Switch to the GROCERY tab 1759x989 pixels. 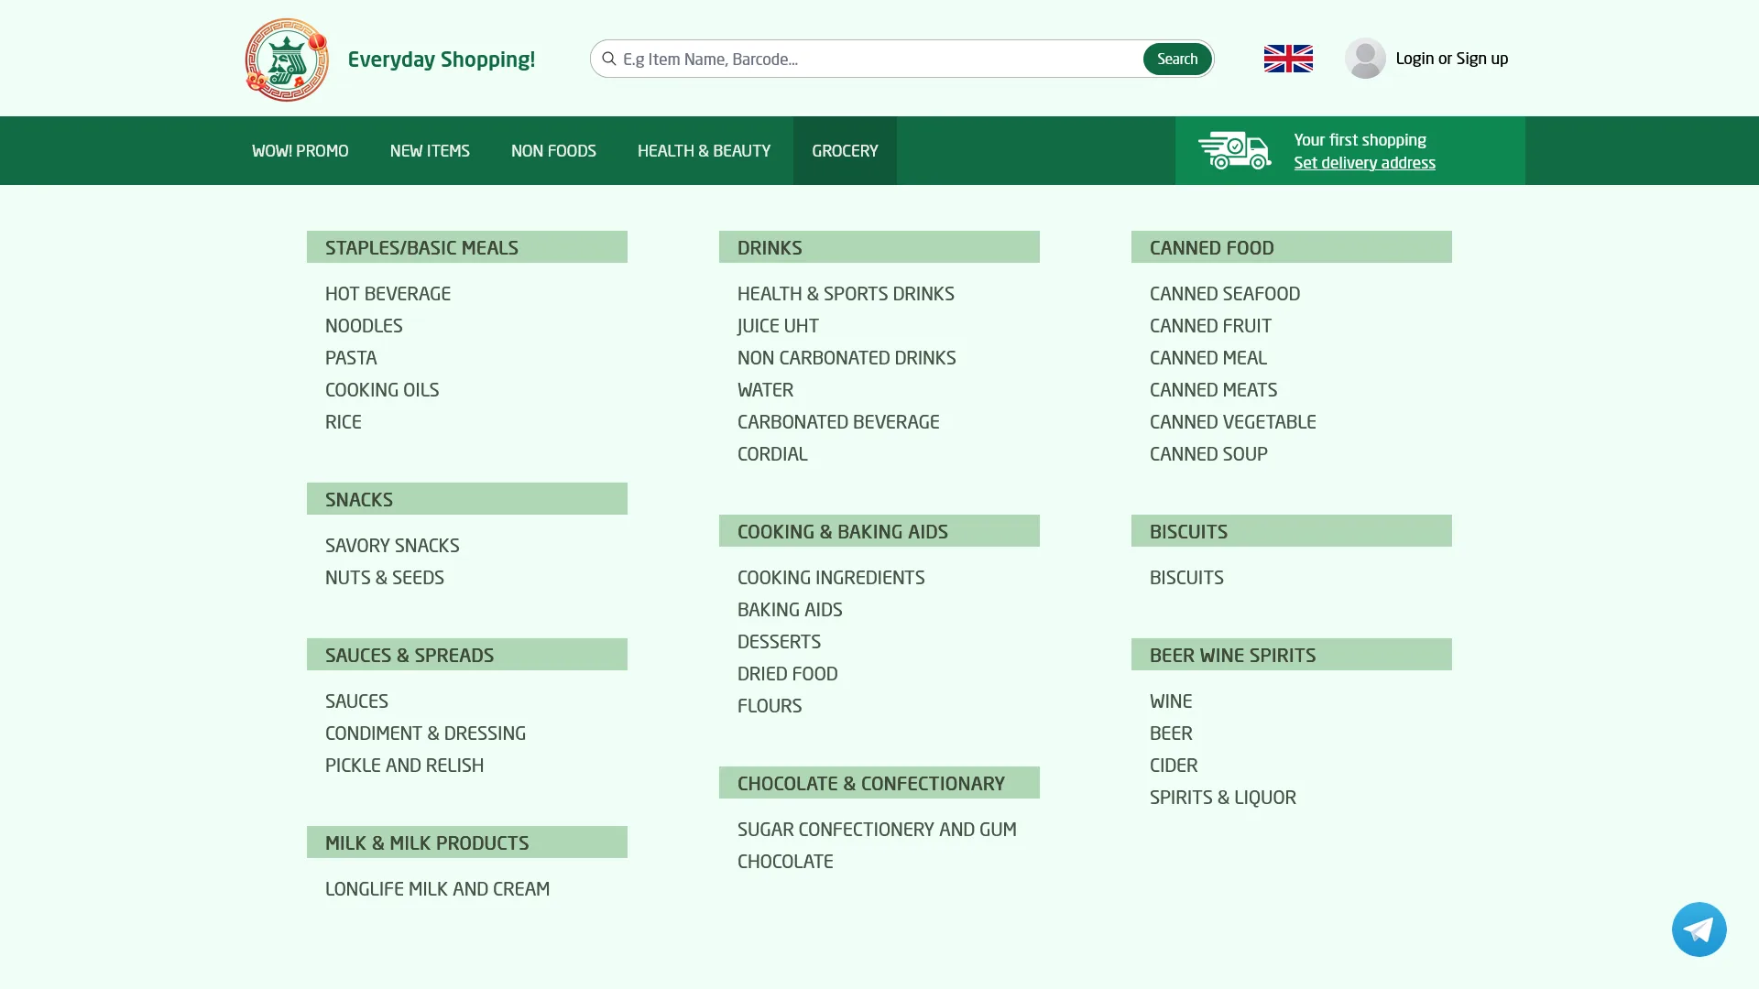click(844, 150)
